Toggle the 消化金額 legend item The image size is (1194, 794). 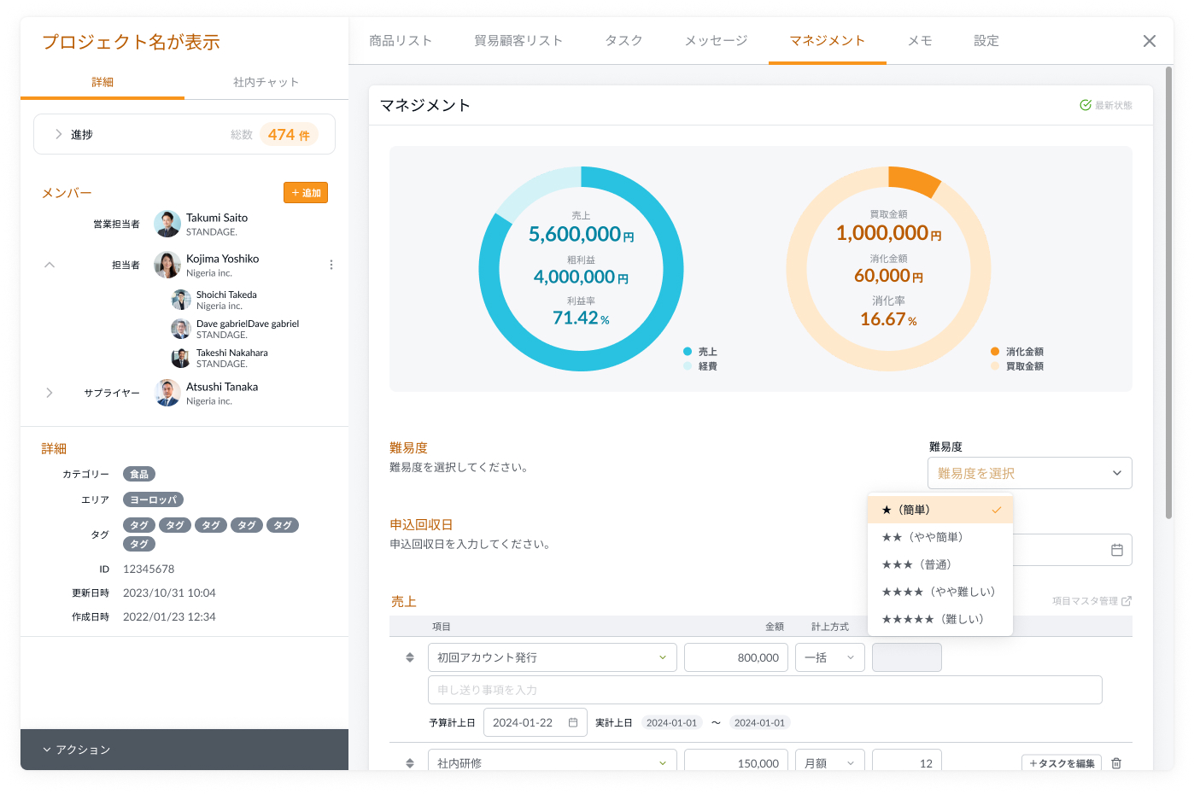click(x=1017, y=352)
